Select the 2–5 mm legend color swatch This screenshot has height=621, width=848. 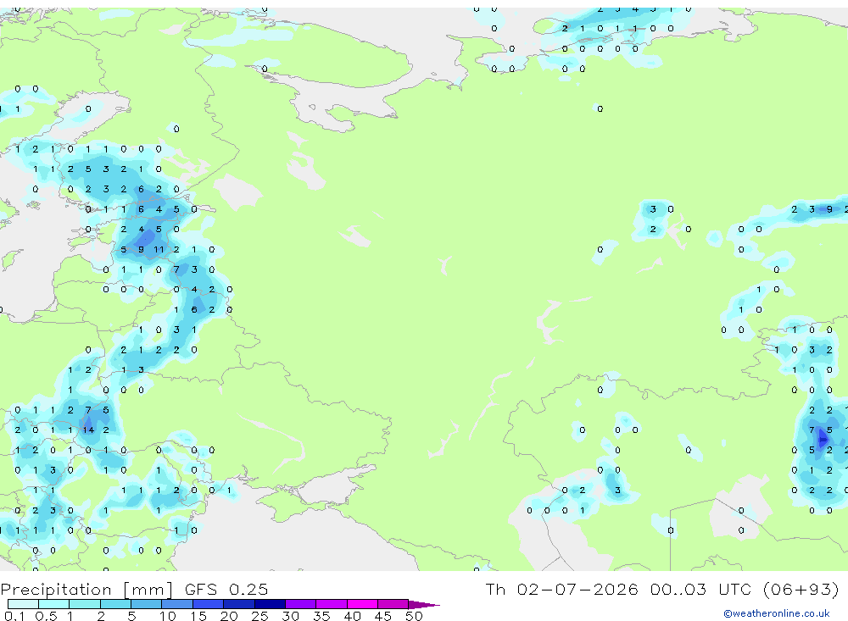tap(115, 604)
